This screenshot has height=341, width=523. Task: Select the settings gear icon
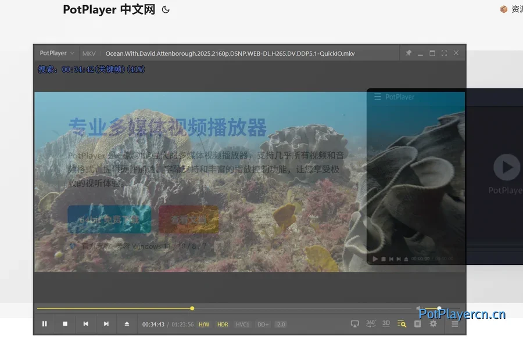(x=433, y=324)
